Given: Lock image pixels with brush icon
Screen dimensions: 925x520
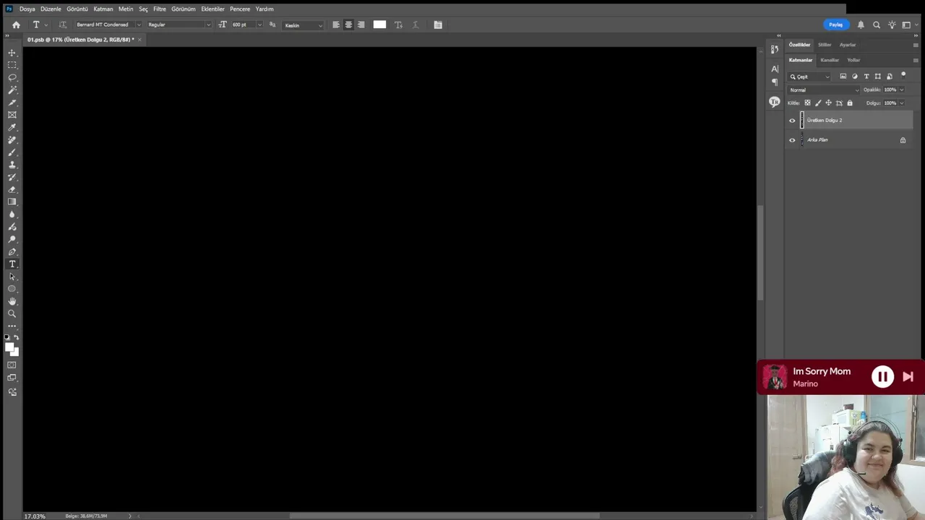Looking at the screenshot, I should pyautogui.click(x=818, y=103).
